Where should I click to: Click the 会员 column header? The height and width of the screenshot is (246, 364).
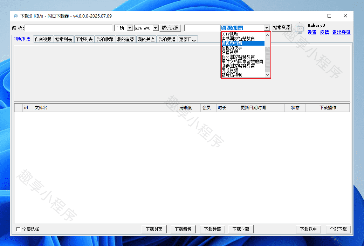(208, 108)
